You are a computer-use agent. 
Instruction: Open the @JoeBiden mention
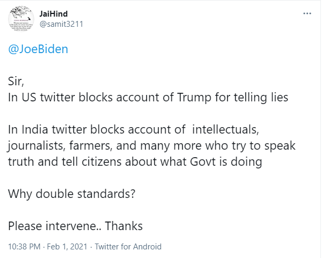pos(38,49)
